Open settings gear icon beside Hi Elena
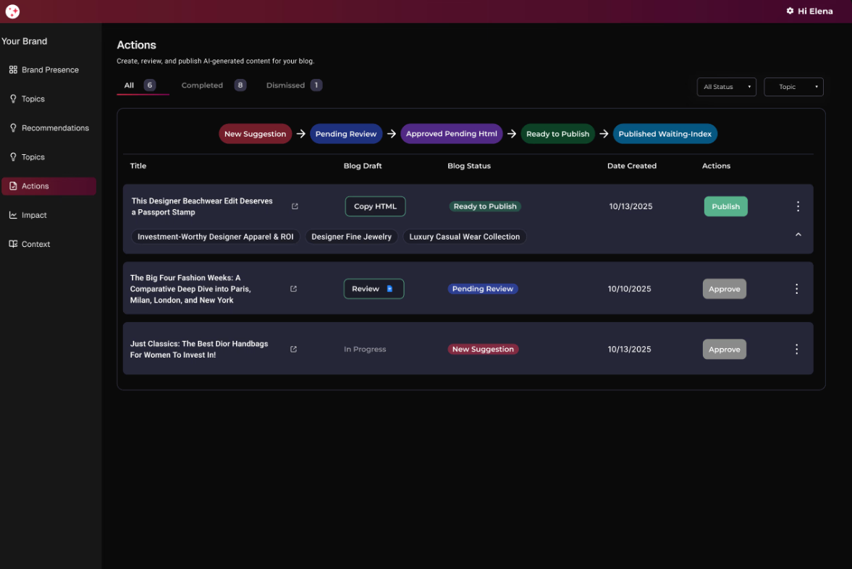The width and height of the screenshot is (852, 569). (x=790, y=11)
